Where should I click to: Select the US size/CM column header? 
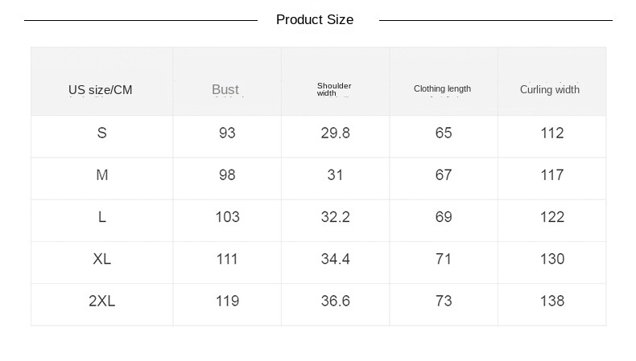click(101, 90)
